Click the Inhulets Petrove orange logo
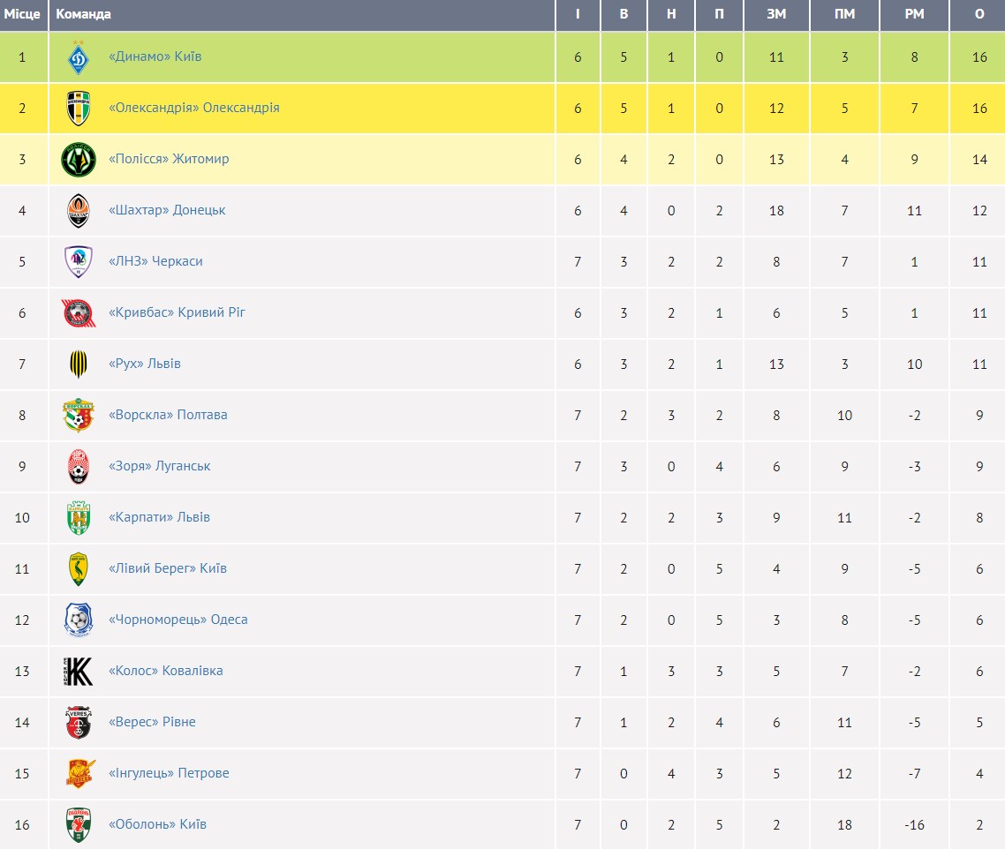Image resolution: width=1005 pixels, height=849 pixels. tap(79, 773)
